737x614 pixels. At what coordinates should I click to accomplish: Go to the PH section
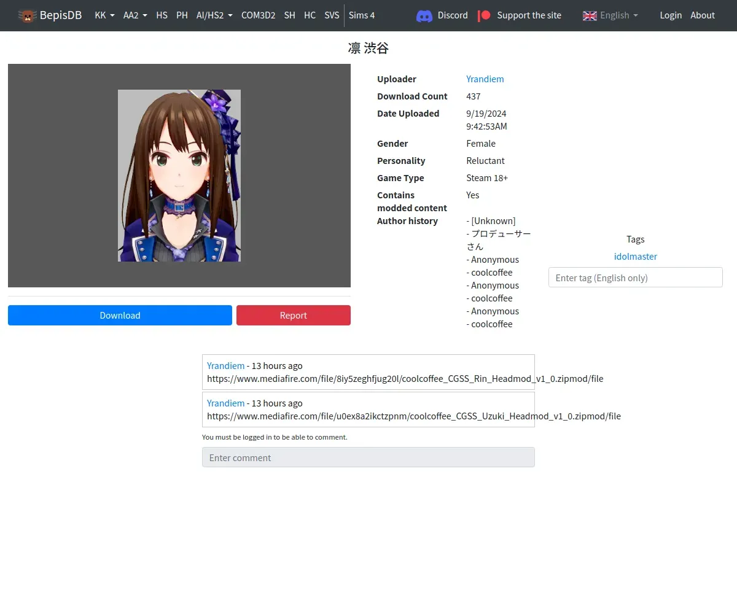(x=182, y=15)
